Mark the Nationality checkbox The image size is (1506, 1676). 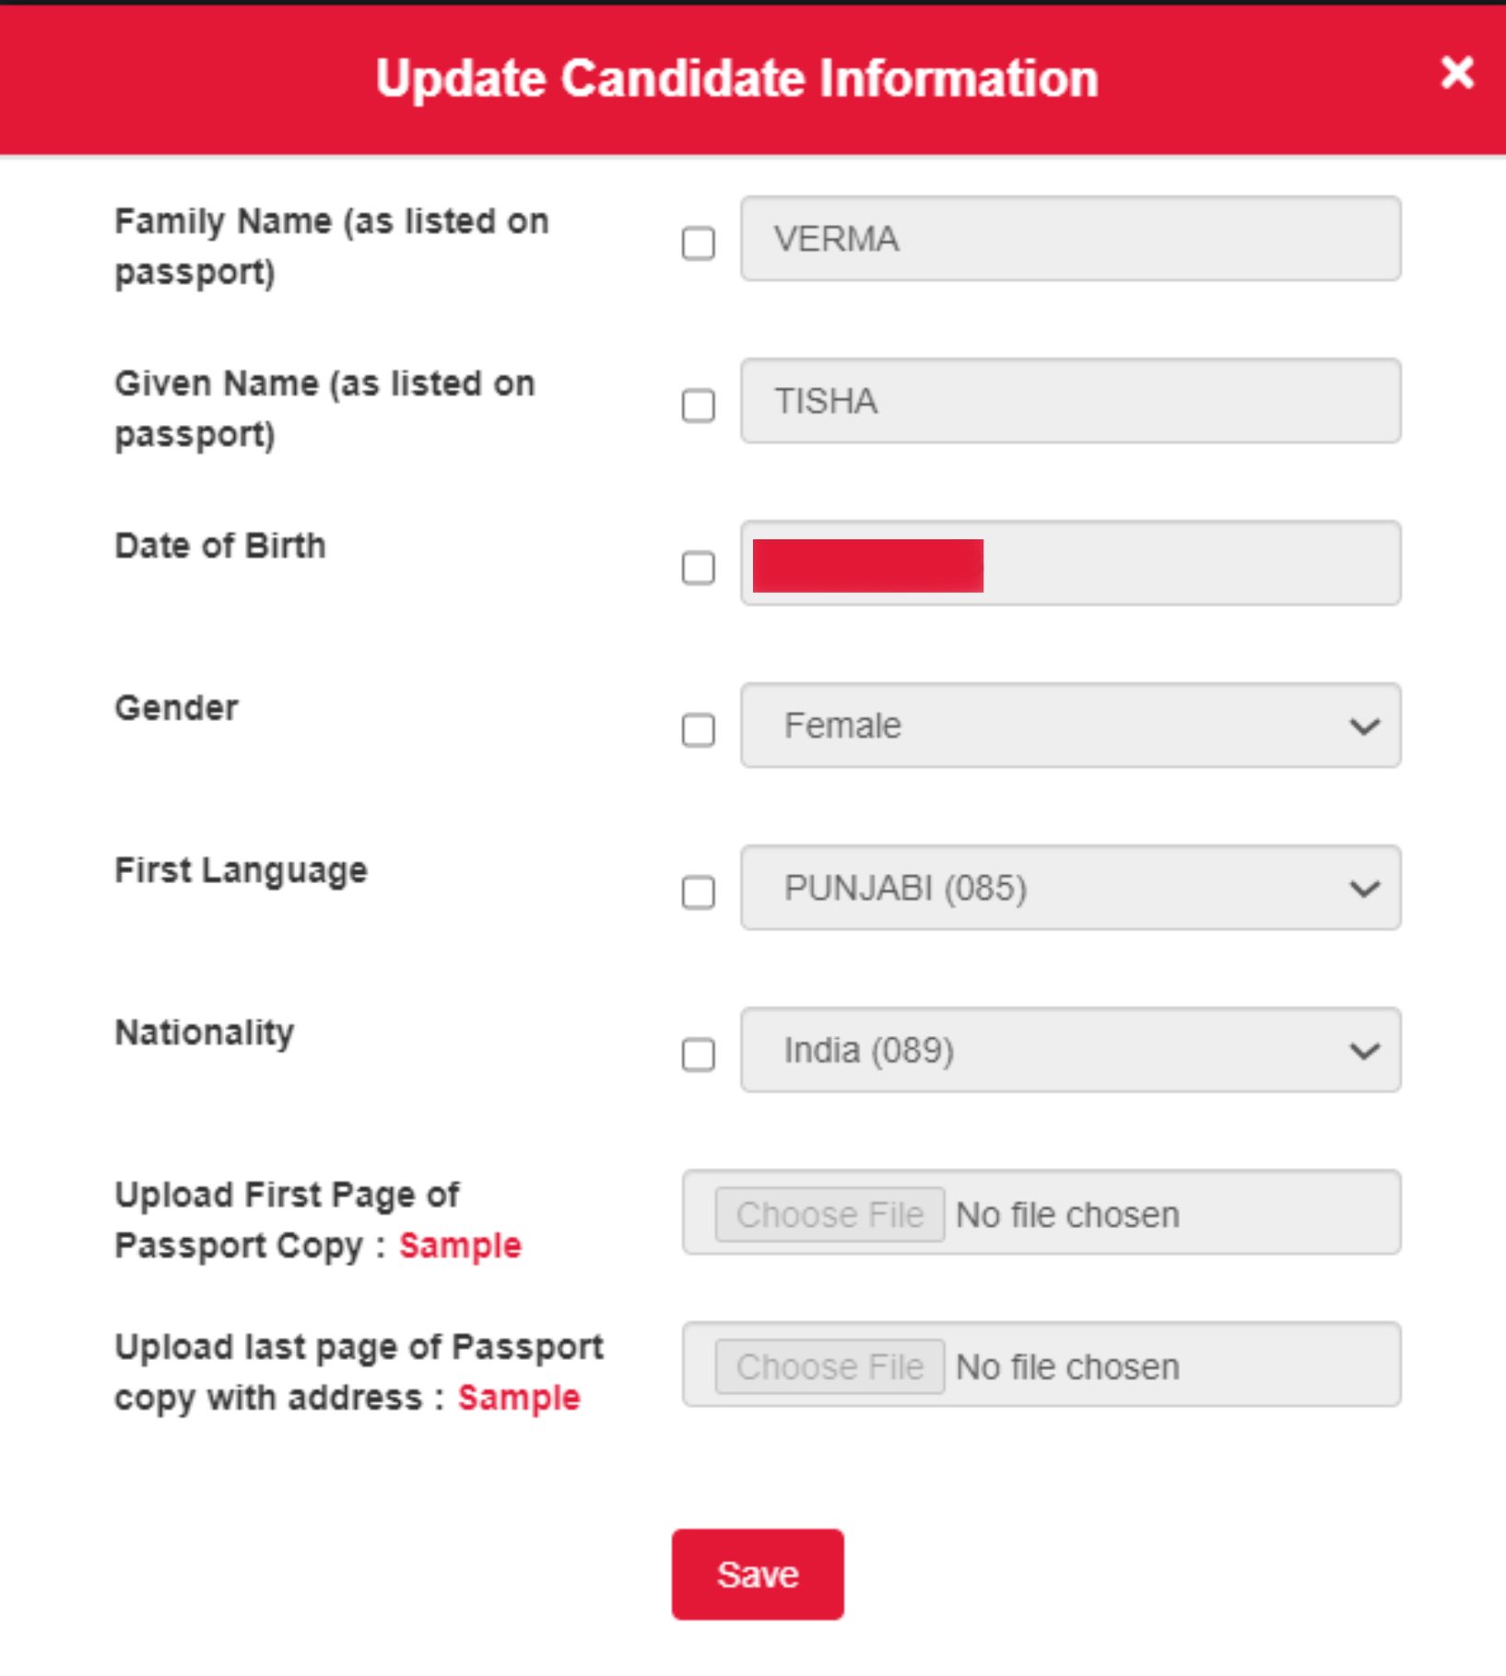coord(698,1055)
